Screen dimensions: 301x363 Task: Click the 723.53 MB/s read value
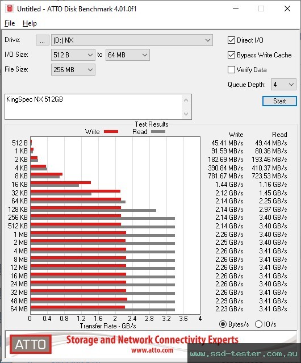(x=269, y=176)
